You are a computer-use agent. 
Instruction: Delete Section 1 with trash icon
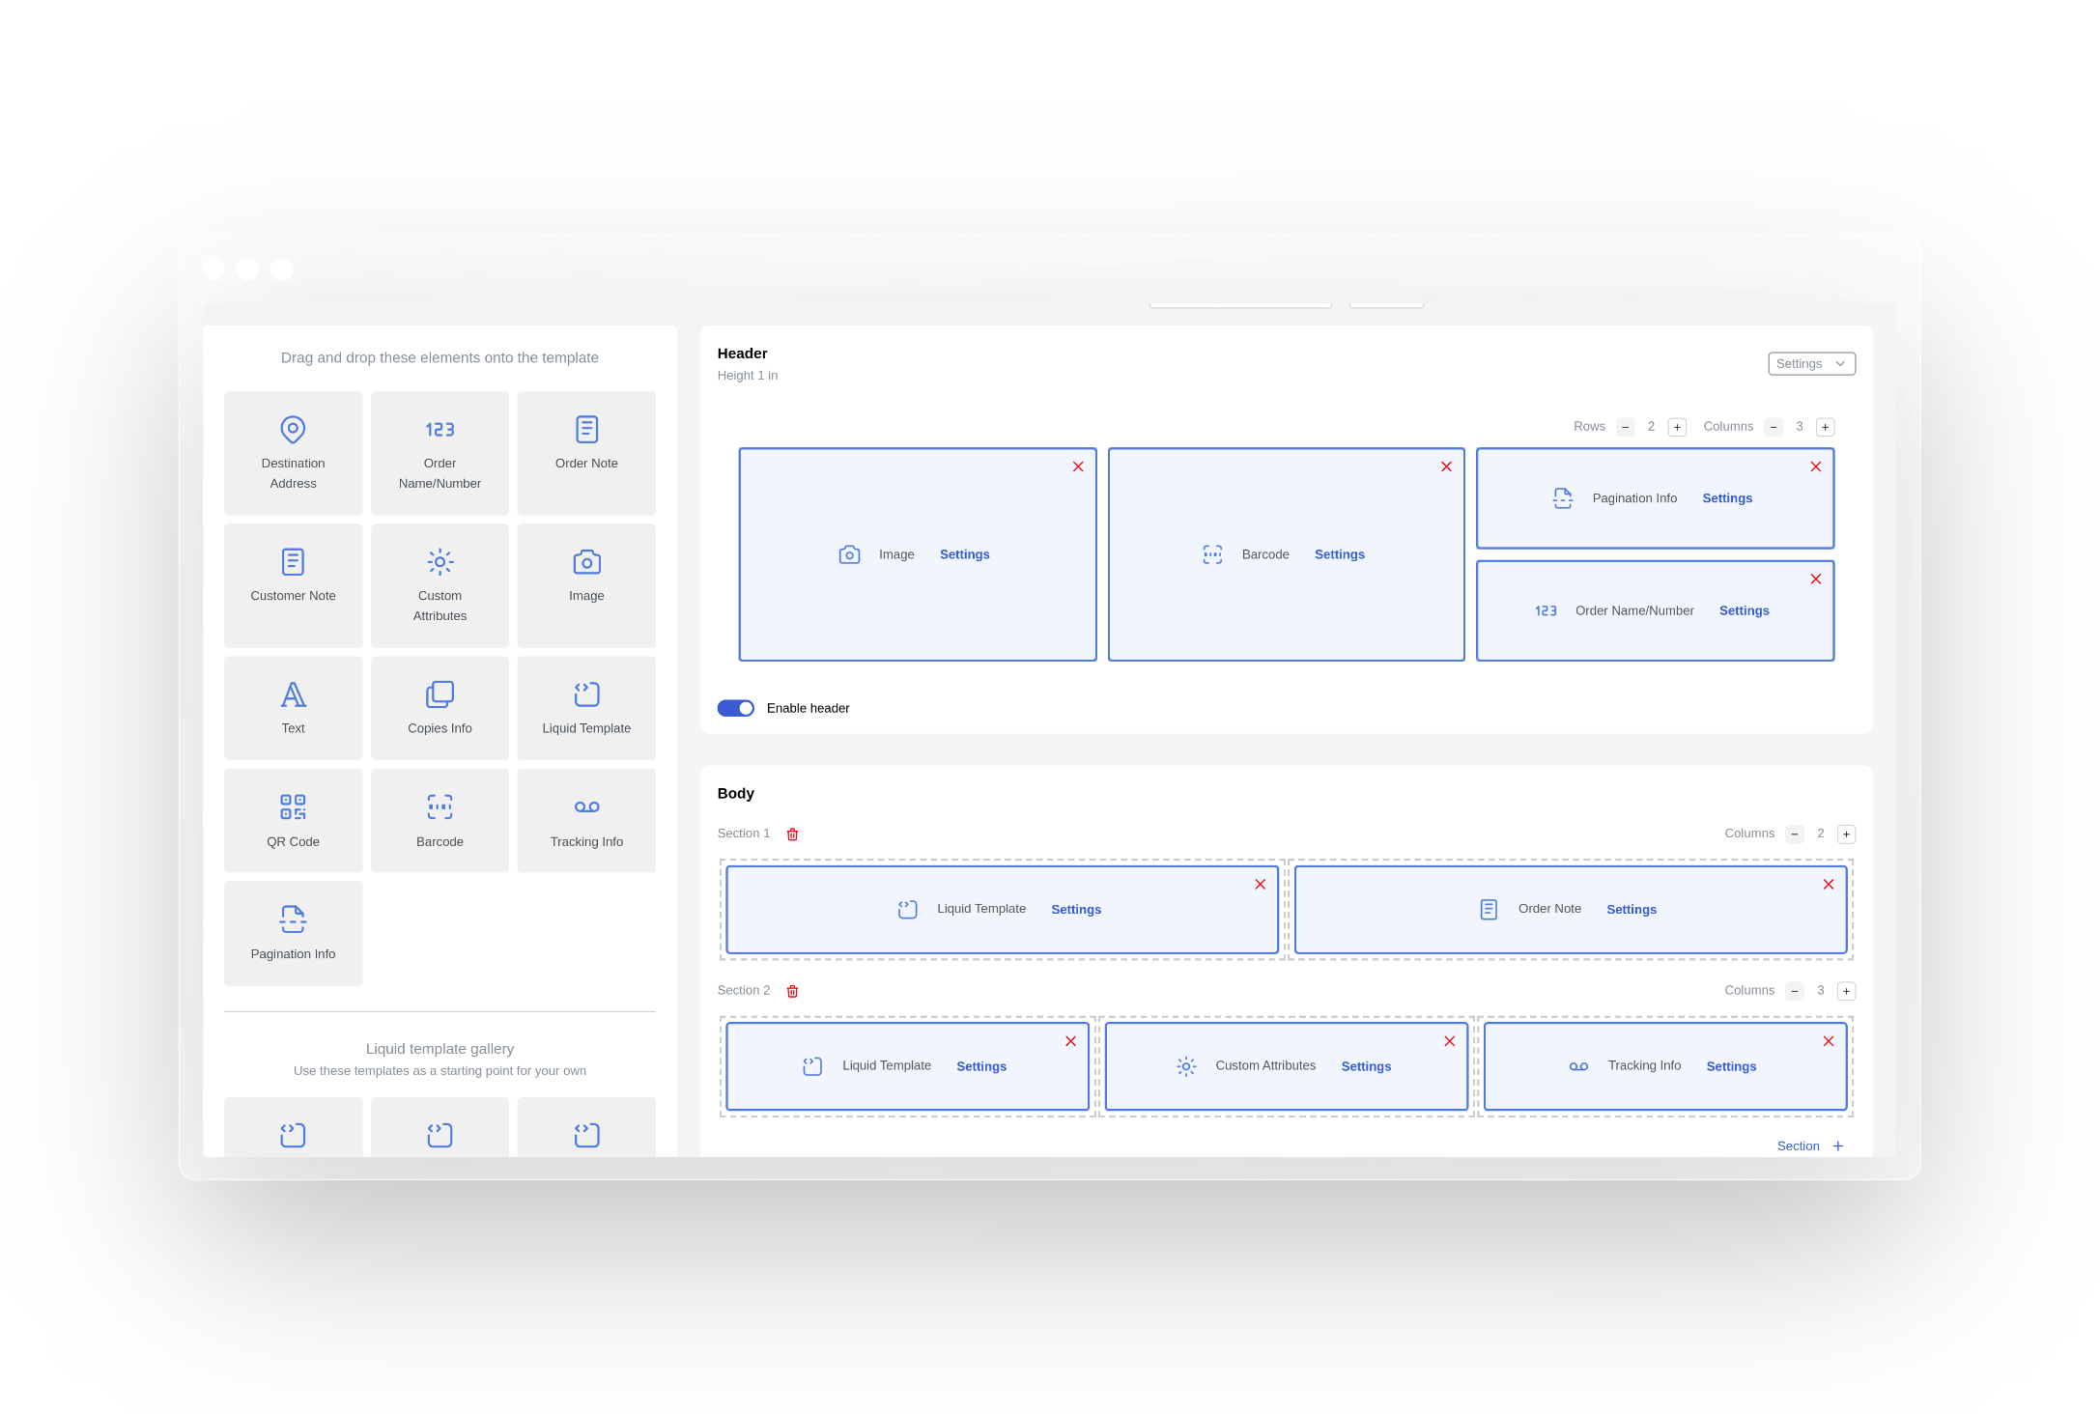792,834
